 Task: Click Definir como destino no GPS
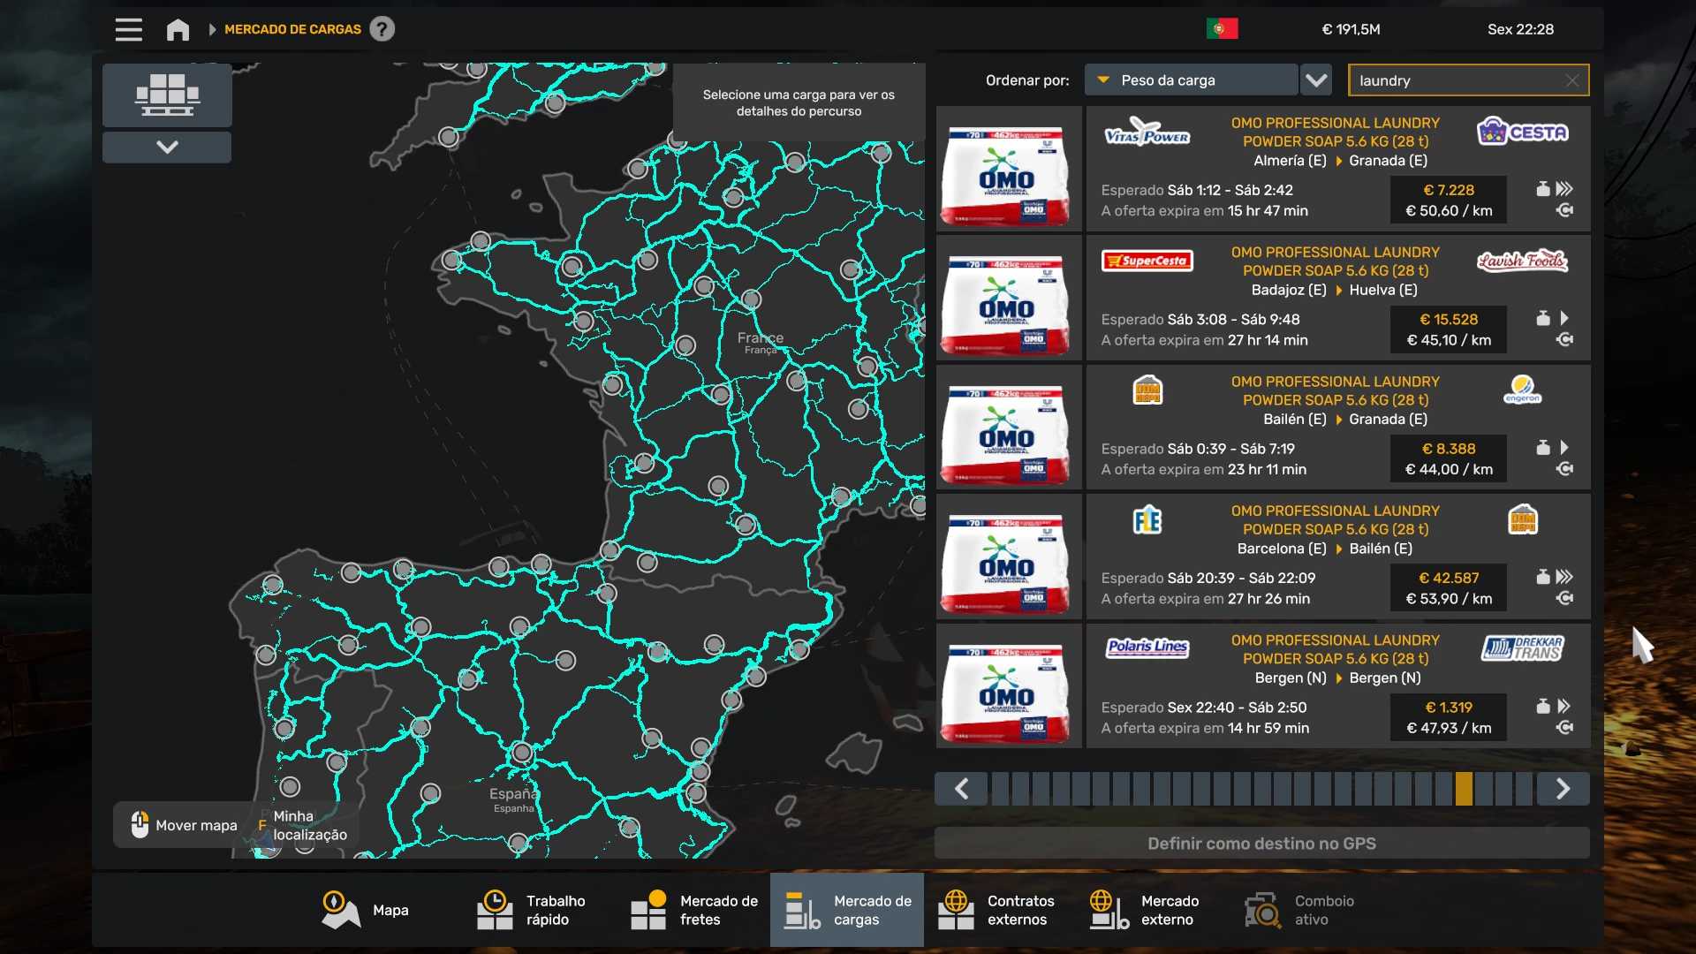coord(1261,844)
